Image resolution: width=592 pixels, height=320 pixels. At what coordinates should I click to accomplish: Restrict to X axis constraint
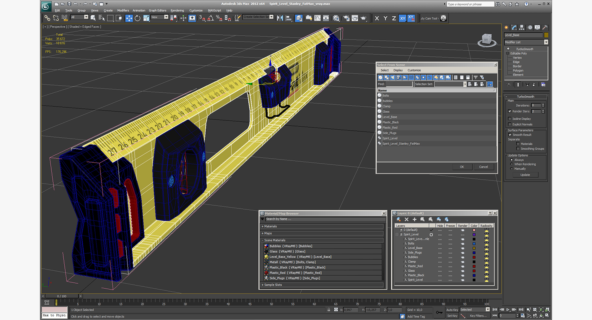click(x=377, y=18)
